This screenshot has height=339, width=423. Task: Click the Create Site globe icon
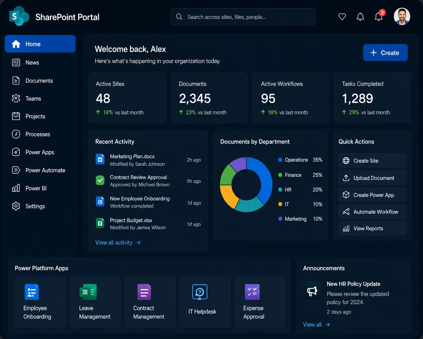pyautogui.click(x=346, y=161)
